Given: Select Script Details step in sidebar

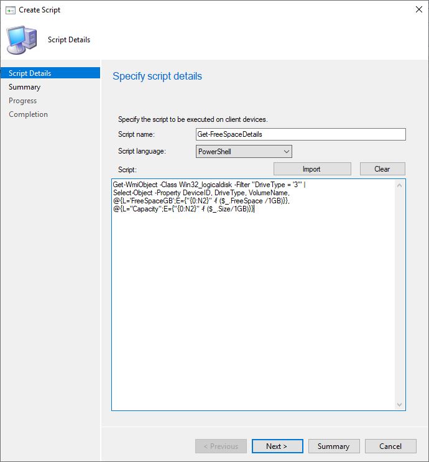Looking at the screenshot, I should pos(30,73).
